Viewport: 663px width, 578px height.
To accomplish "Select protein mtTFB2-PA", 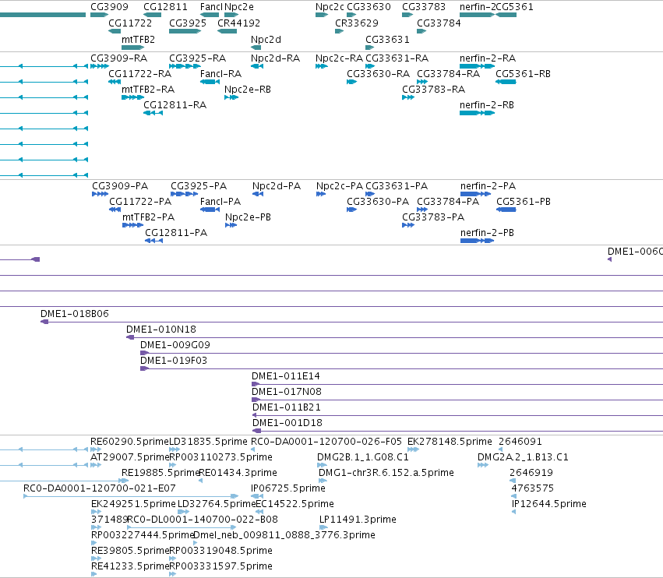I will [132, 225].
